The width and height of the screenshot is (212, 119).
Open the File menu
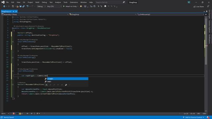click(x=7, y=2)
